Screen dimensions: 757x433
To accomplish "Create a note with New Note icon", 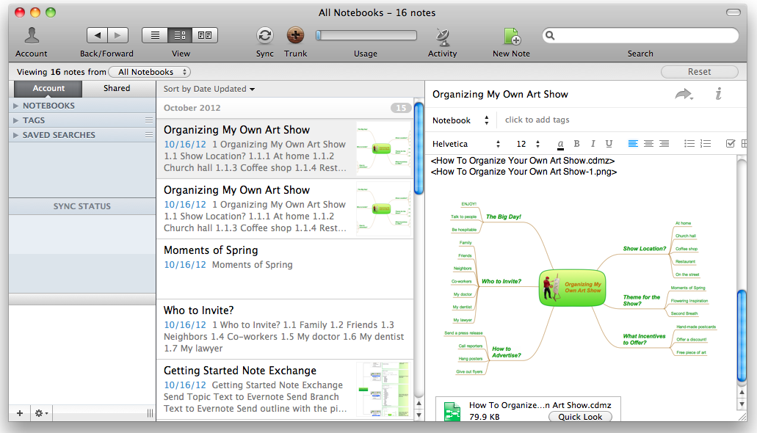I will [511, 36].
